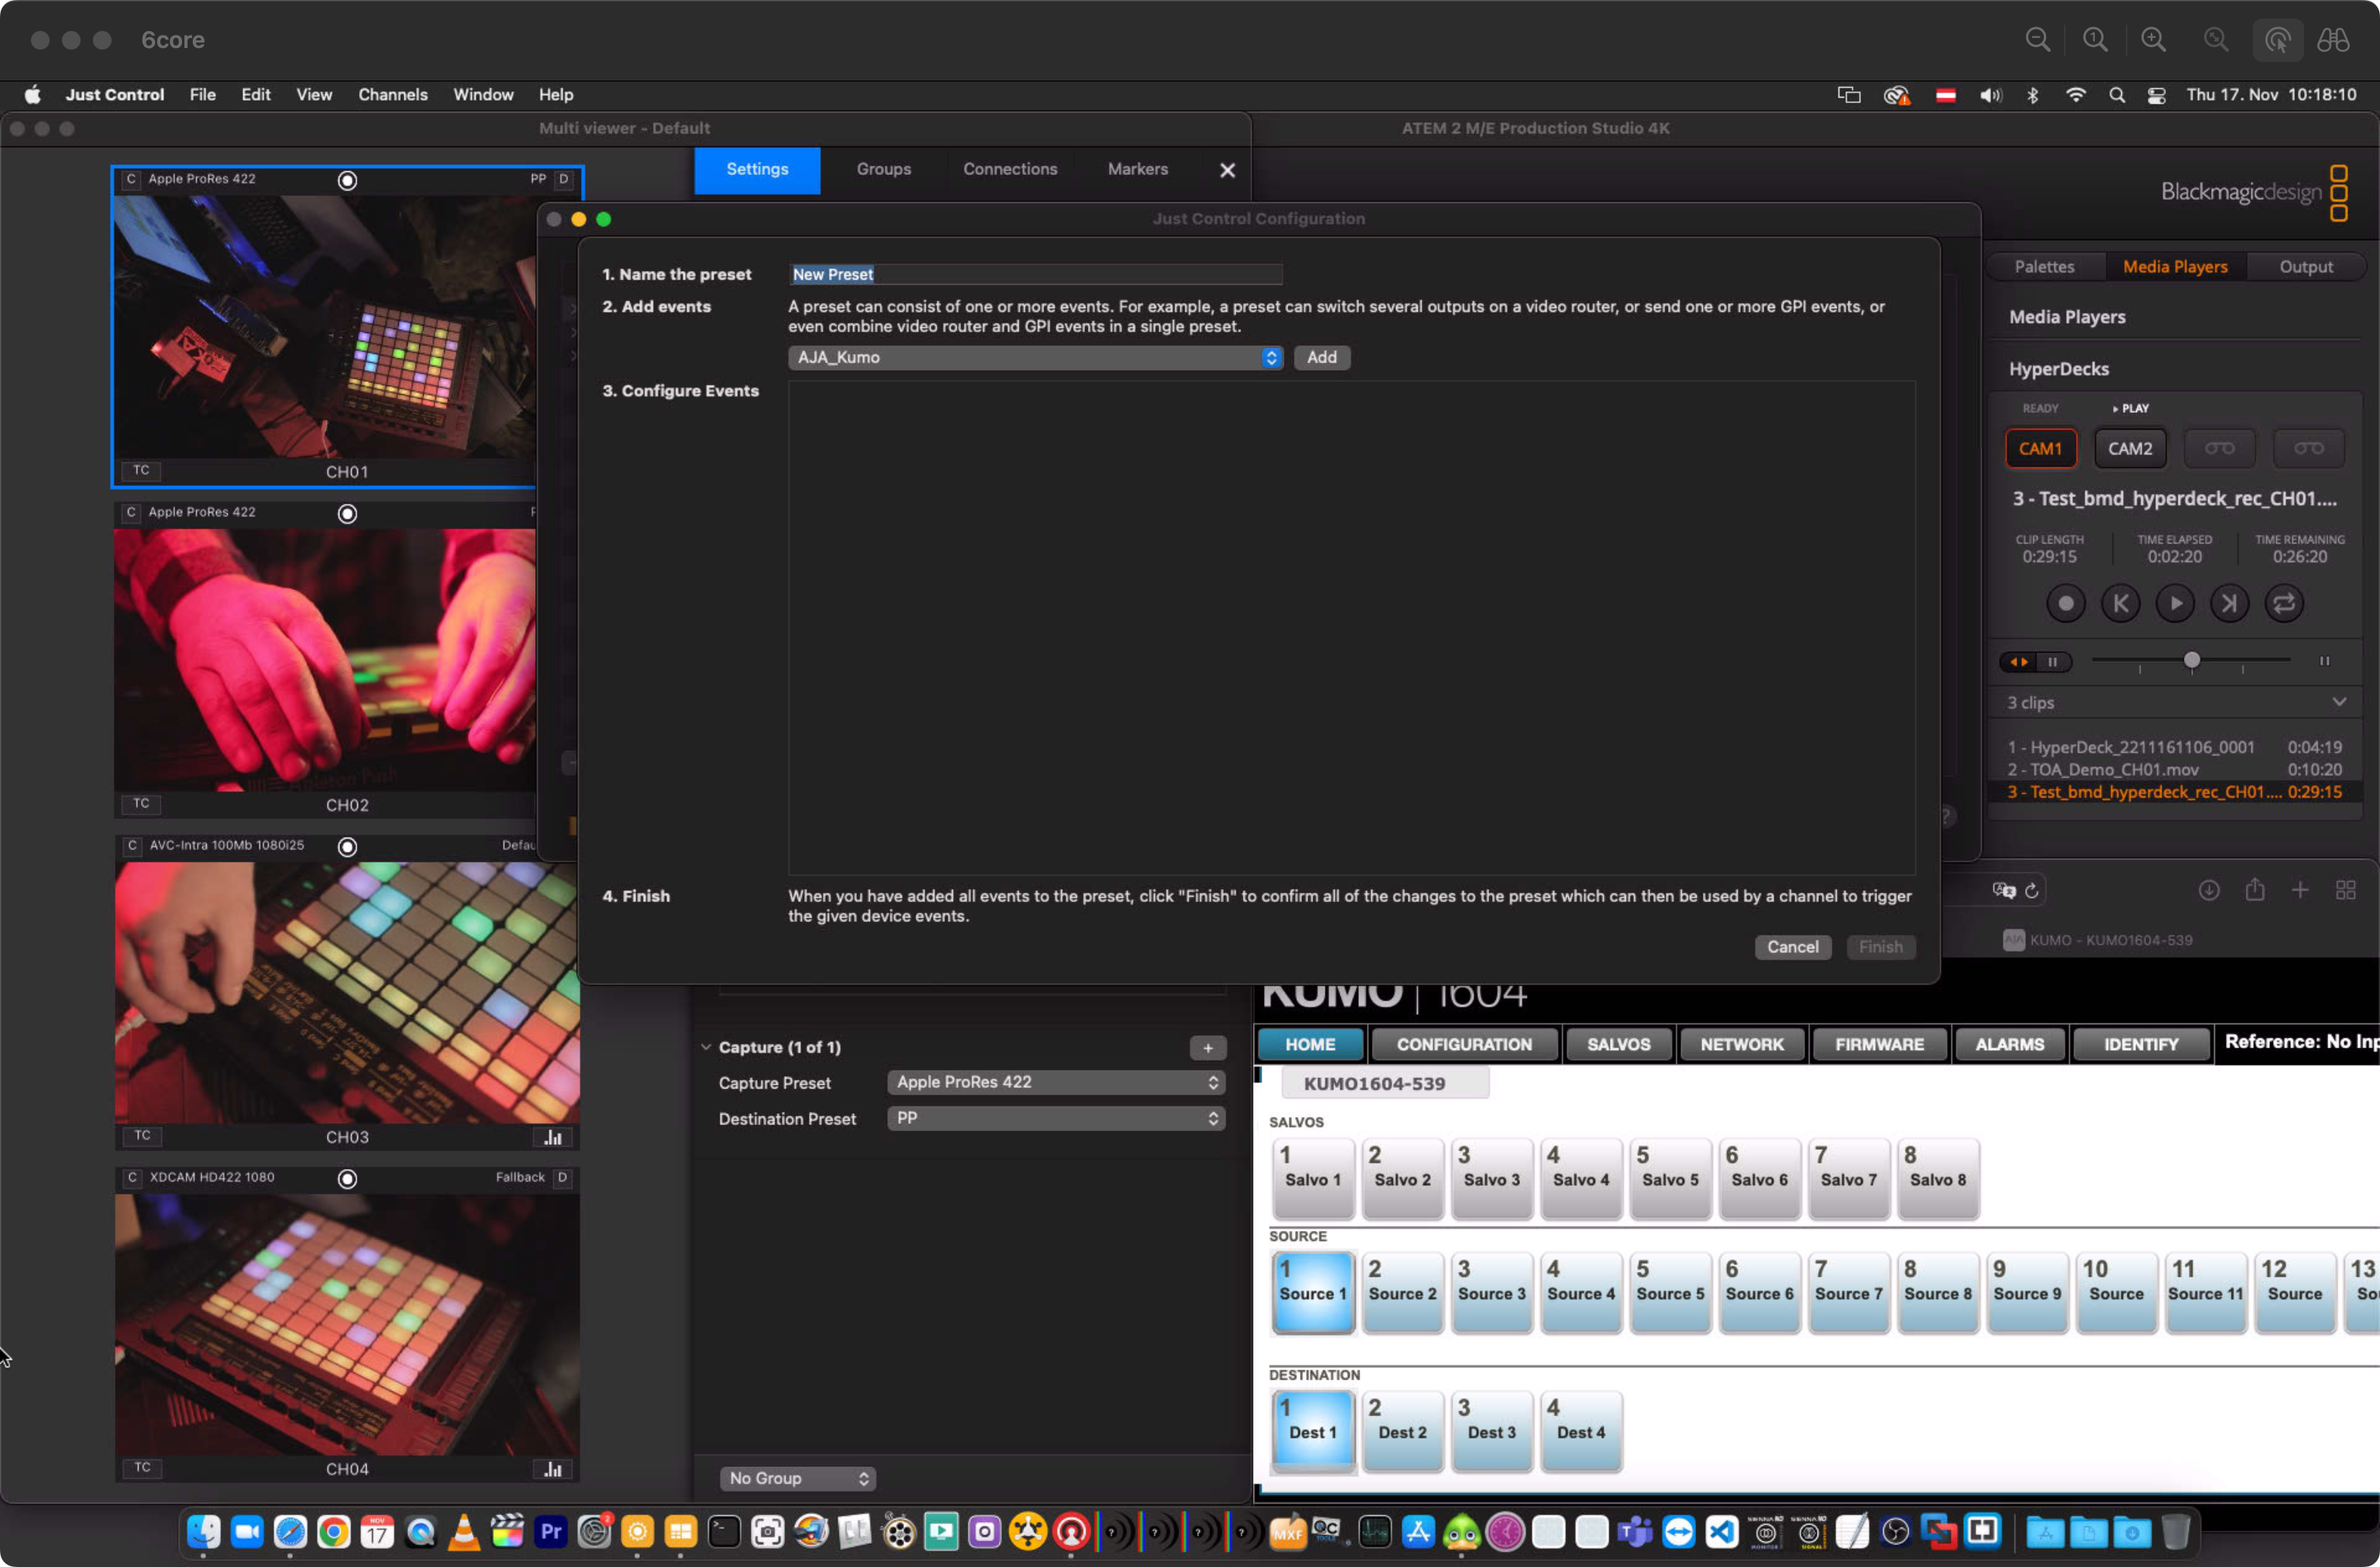Toggle the shuttle/jog mode switch

pyautogui.click(x=2035, y=662)
